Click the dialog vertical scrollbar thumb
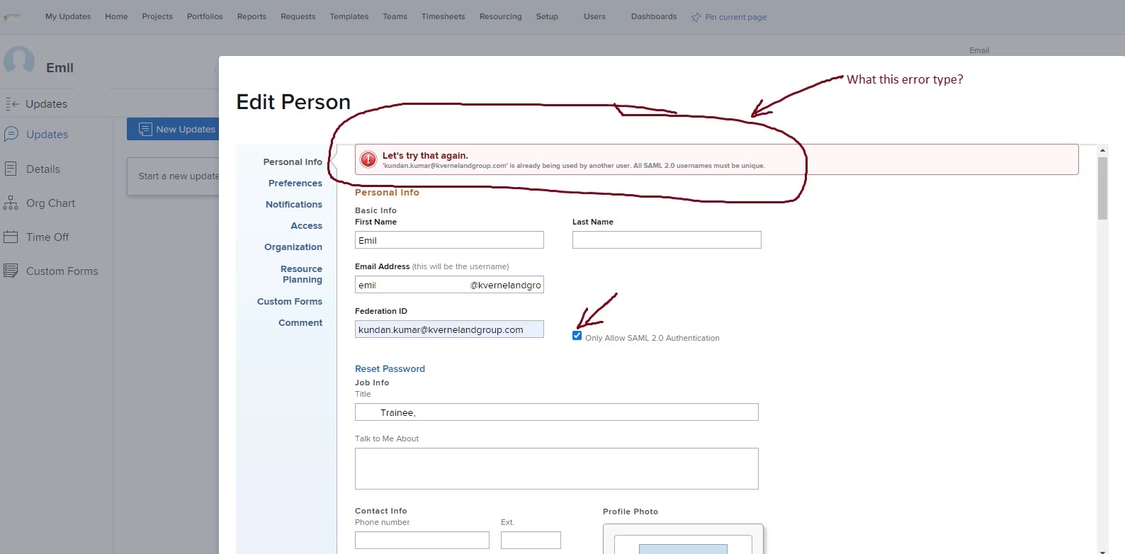Screen dimensions: 1125x554 [1102, 188]
